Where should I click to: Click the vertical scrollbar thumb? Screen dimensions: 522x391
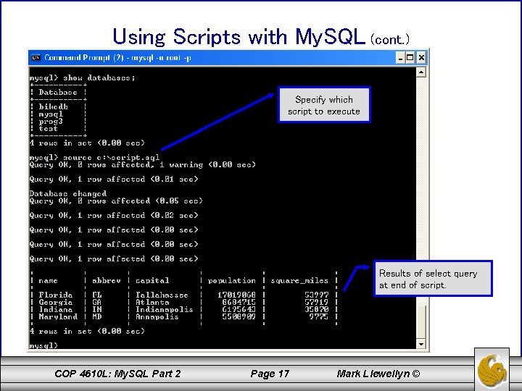pyautogui.click(x=421, y=321)
